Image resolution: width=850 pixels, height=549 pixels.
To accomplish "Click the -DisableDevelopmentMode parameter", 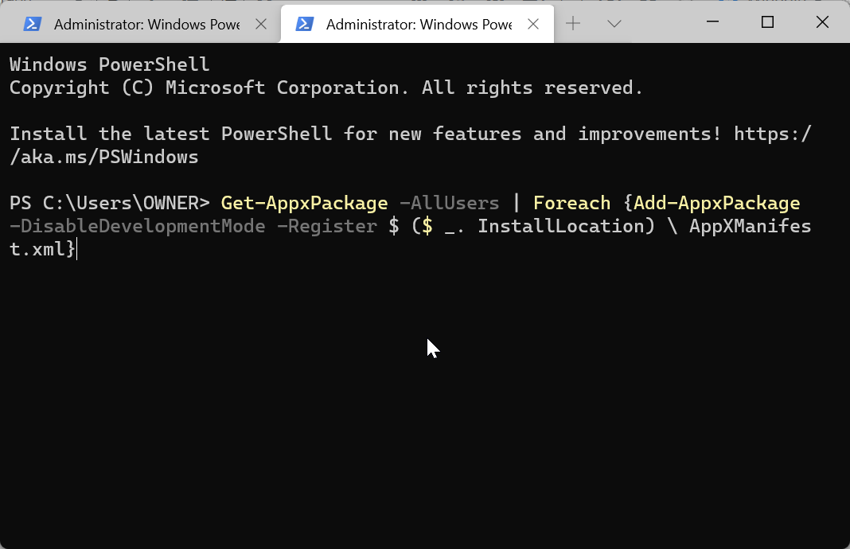I will point(138,226).
